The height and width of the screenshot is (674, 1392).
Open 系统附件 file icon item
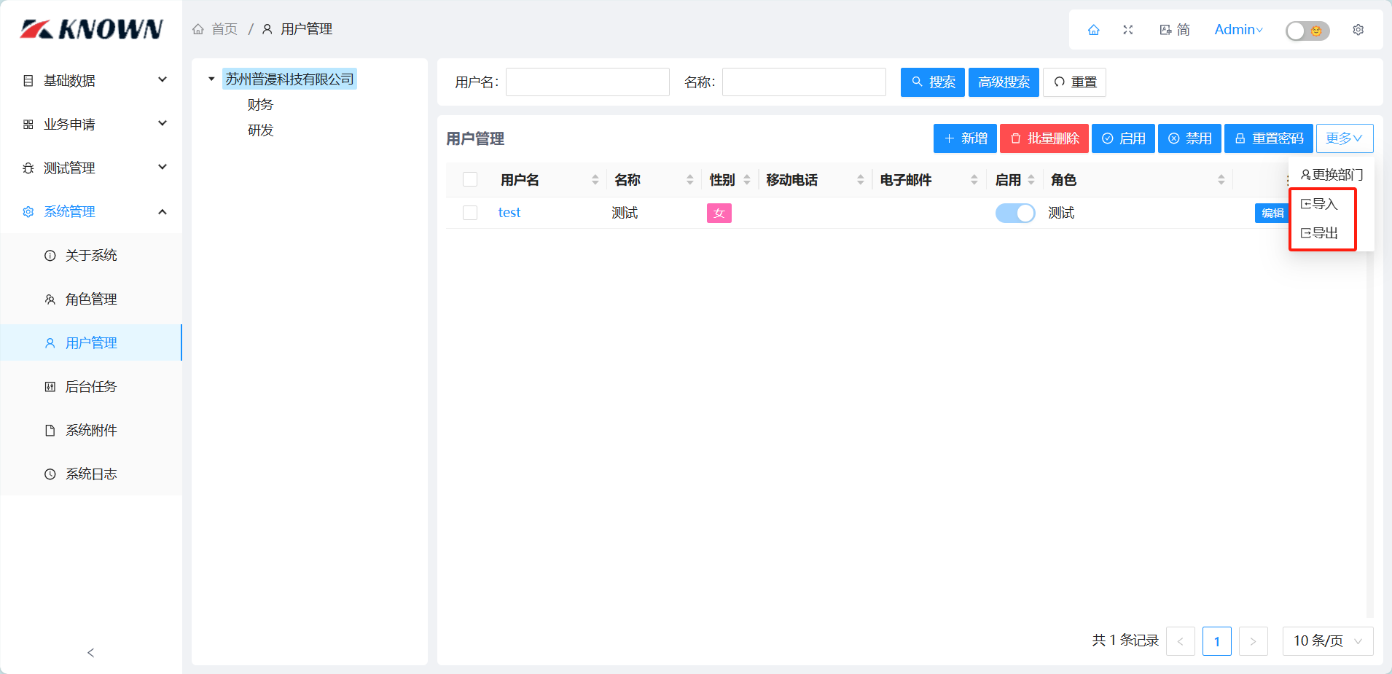tap(50, 431)
